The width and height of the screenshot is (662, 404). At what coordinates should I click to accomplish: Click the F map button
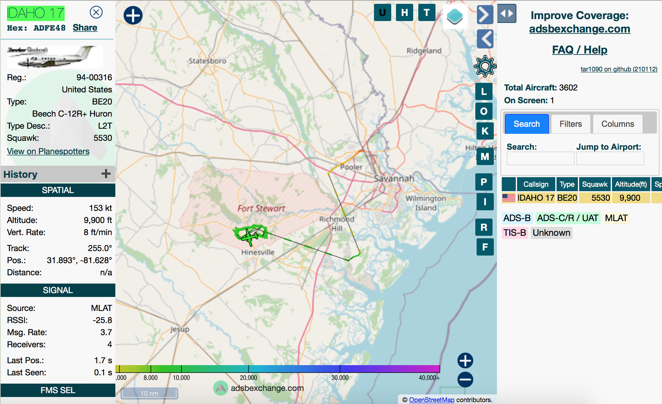[485, 247]
